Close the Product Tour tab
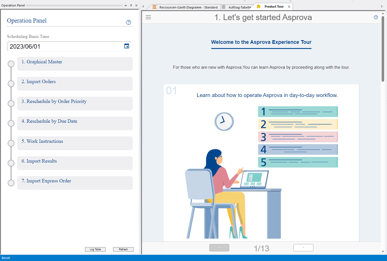The image size is (387, 261). click(289, 7)
